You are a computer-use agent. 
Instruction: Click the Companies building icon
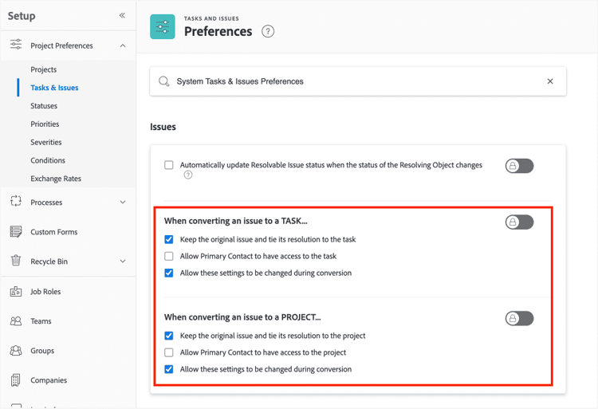(x=16, y=380)
